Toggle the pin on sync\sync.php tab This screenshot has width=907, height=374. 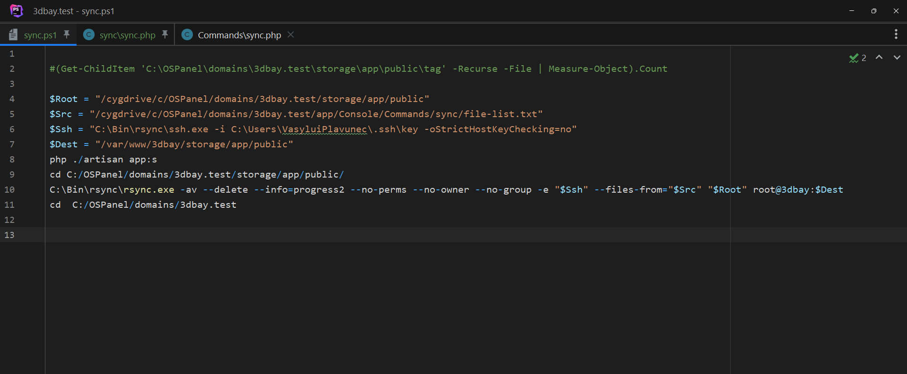point(165,34)
